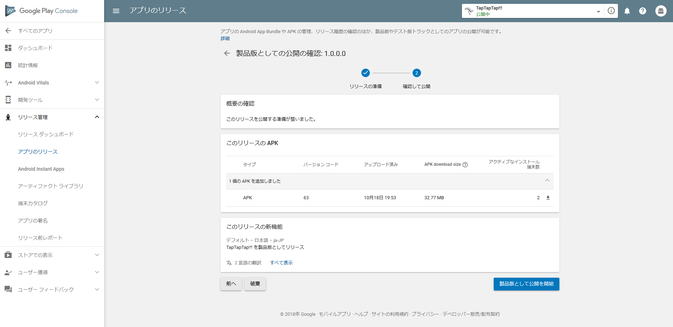Click the TapTapTap!!! app icon in the selector
Screen dimensions: 673x327
click(469, 11)
